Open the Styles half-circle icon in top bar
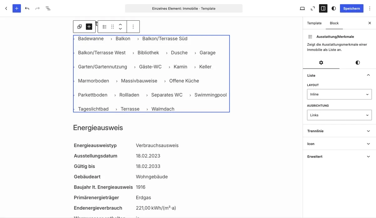376x218 pixels. click(334, 8)
